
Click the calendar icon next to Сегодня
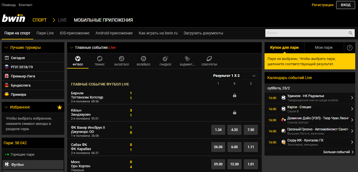tap(7, 58)
